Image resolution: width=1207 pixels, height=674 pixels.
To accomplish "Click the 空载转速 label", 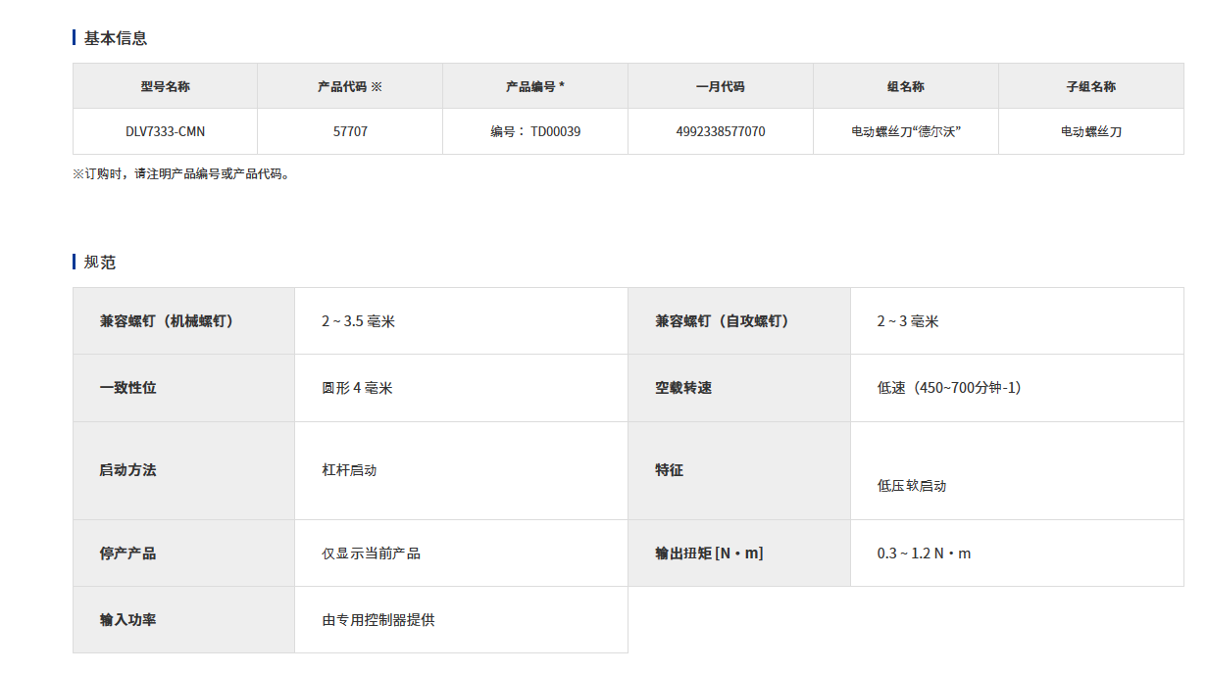I will (x=683, y=388).
